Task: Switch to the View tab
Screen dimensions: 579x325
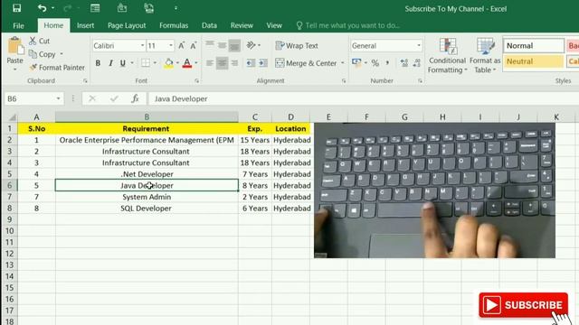Action: [274, 25]
